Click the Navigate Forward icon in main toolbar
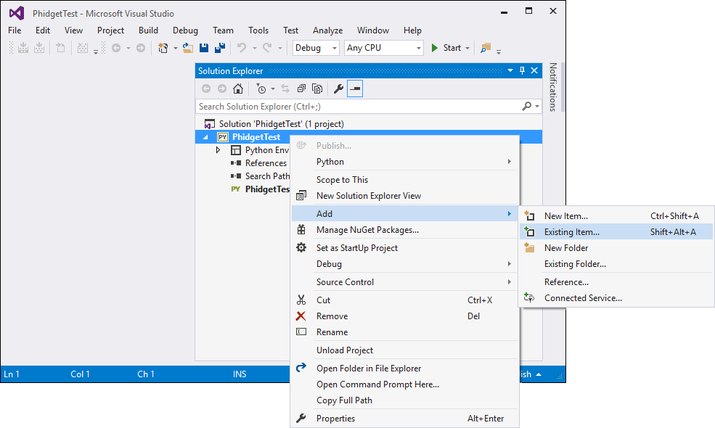Image resolution: width=715 pixels, height=428 pixels. pos(141,48)
